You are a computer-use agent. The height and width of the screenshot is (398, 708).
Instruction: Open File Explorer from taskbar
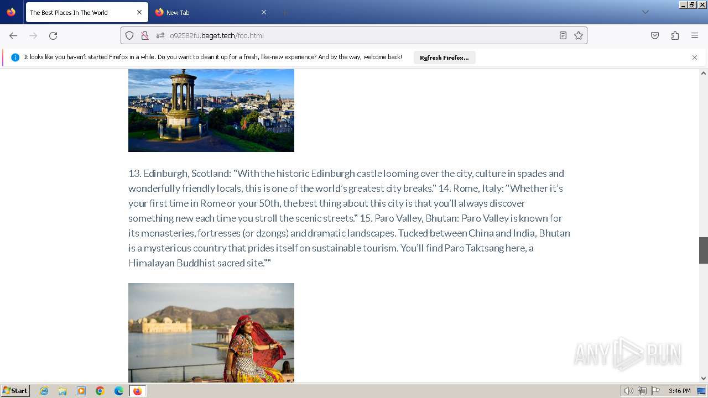tap(63, 391)
